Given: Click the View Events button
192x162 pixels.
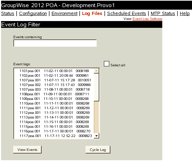Looking at the screenshot, I should pyautogui.click(x=28, y=150).
